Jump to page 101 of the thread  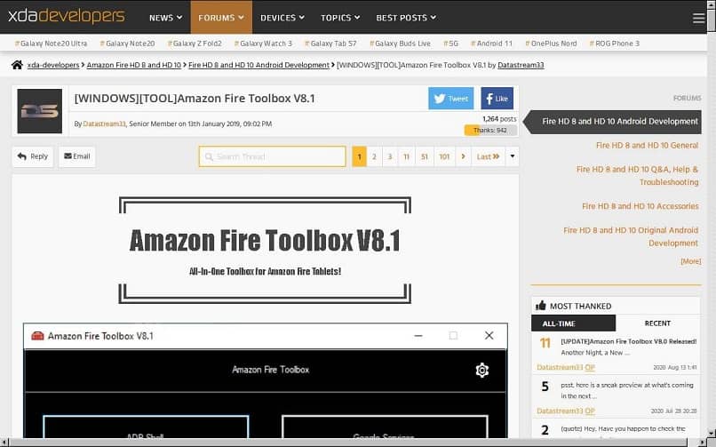click(444, 156)
